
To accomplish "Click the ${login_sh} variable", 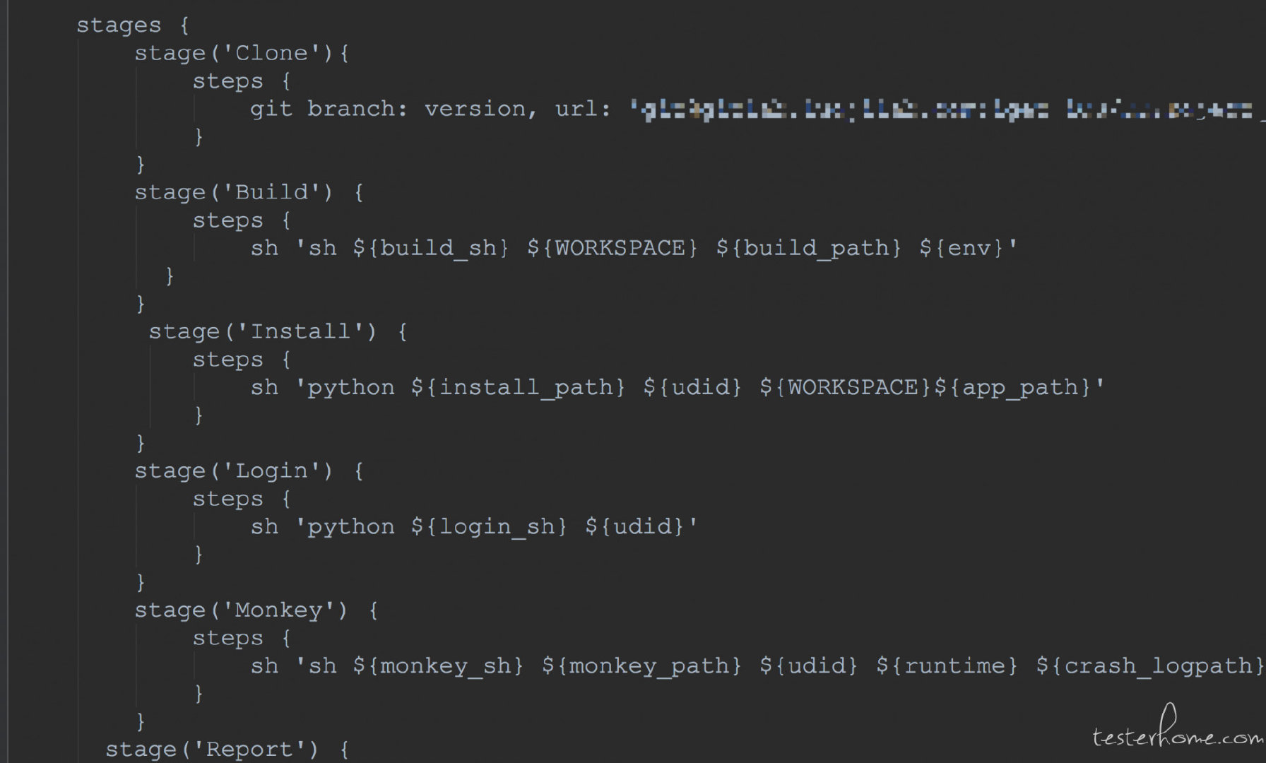I will point(489,526).
